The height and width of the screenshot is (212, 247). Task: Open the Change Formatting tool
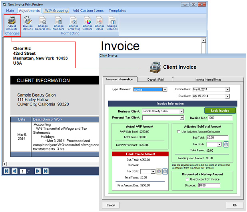(74, 23)
